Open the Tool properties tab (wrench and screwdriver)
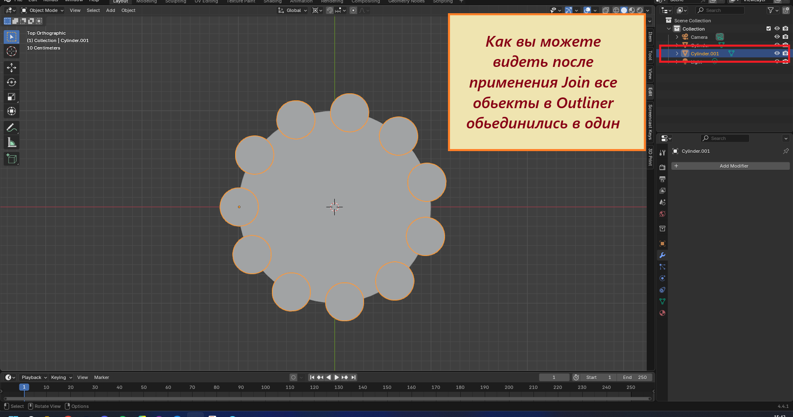This screenshot has height=417, width=793. tap(662, 153)
